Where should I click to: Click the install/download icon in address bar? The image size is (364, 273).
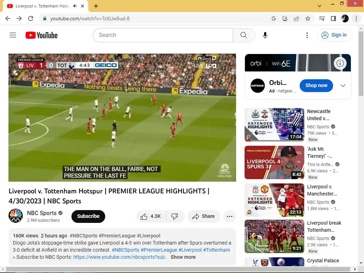point(285,18)
